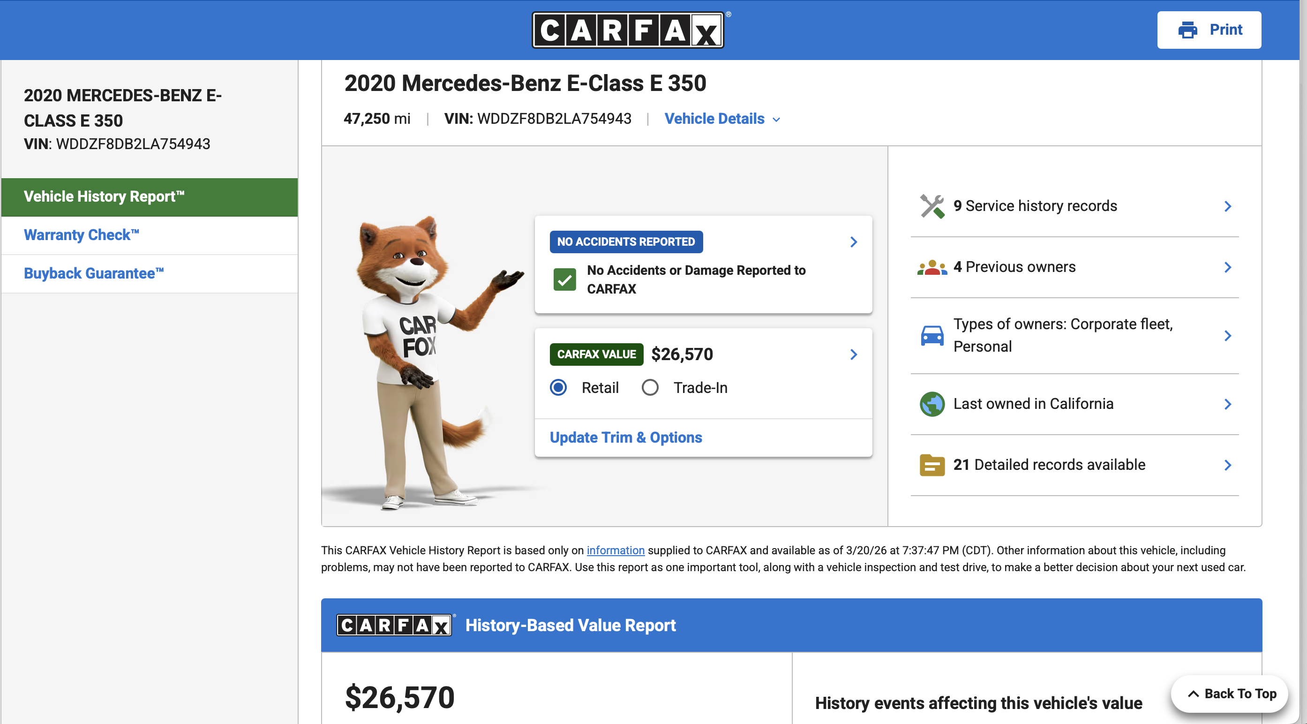
Task: Click the yellow detailed records folder icon
Action: coord(931,465)
